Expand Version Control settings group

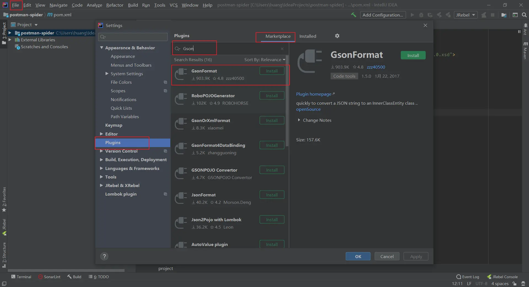tap(101, 151)
